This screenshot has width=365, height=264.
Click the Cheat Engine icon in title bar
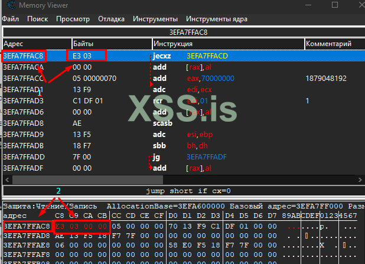click(x=11, y=5)
